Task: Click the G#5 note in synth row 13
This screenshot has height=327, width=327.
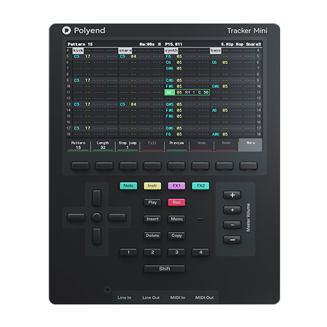Action: [170, 104]
